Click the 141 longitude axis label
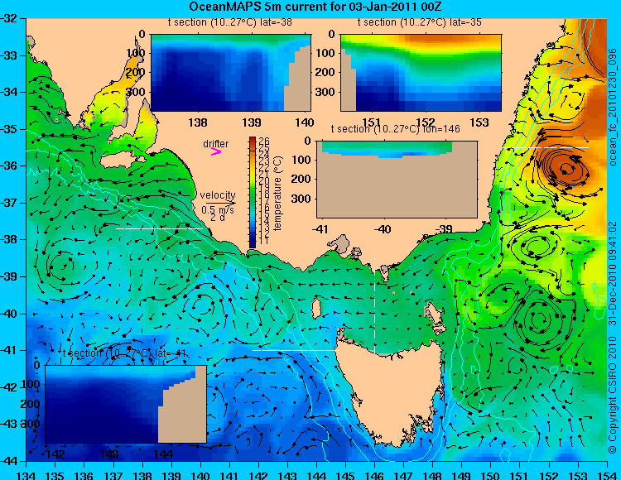This screenshot has width=621, height=480. pyautogui.click(x=229, y=475)
